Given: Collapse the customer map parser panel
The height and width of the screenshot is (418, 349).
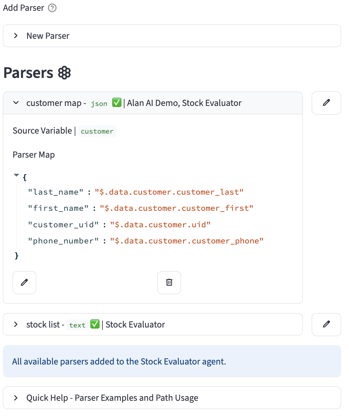Looking at the screenshot, I should pos(16,103).
